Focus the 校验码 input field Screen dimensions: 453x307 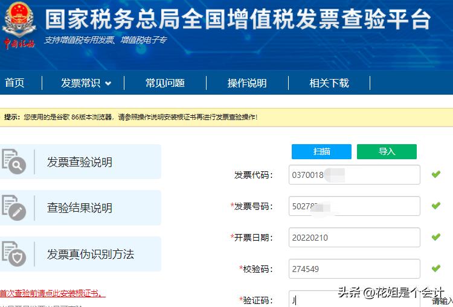(355, 268)
